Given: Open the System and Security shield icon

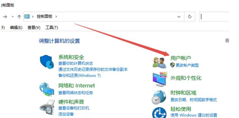Looking at the screenshot, I should point(47,62).
